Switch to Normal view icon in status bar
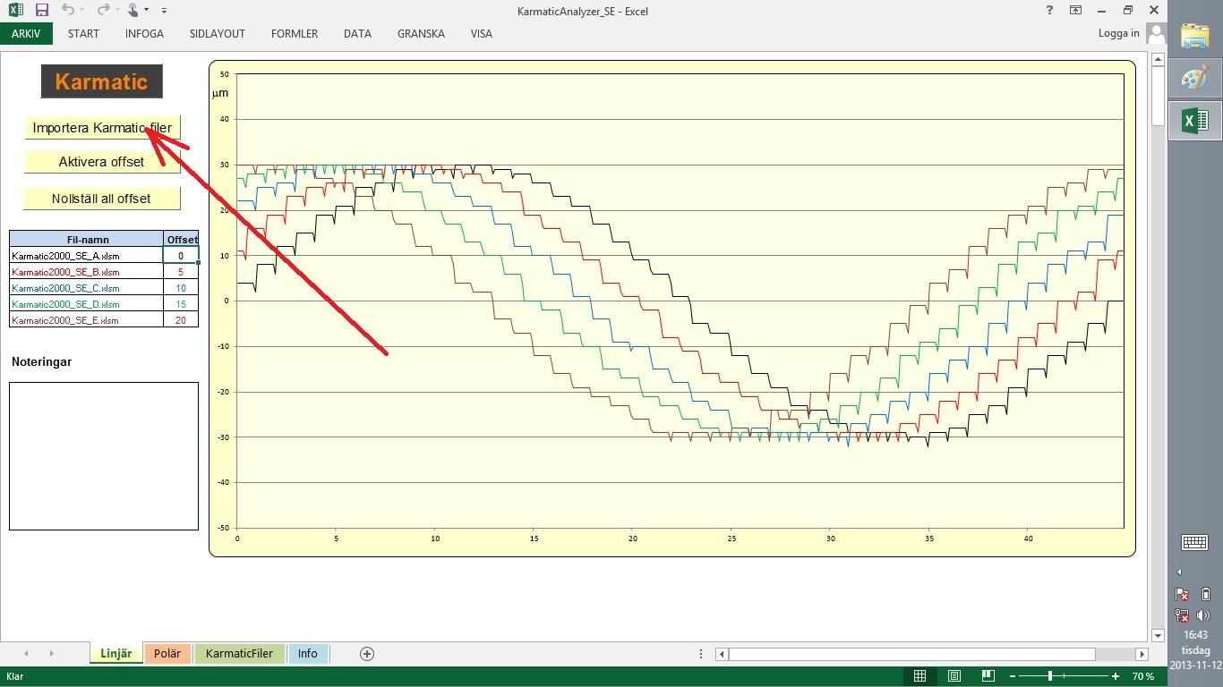 coord(919,676)
